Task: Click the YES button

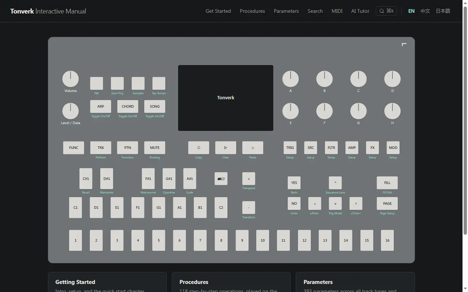Action: [294, 183]
